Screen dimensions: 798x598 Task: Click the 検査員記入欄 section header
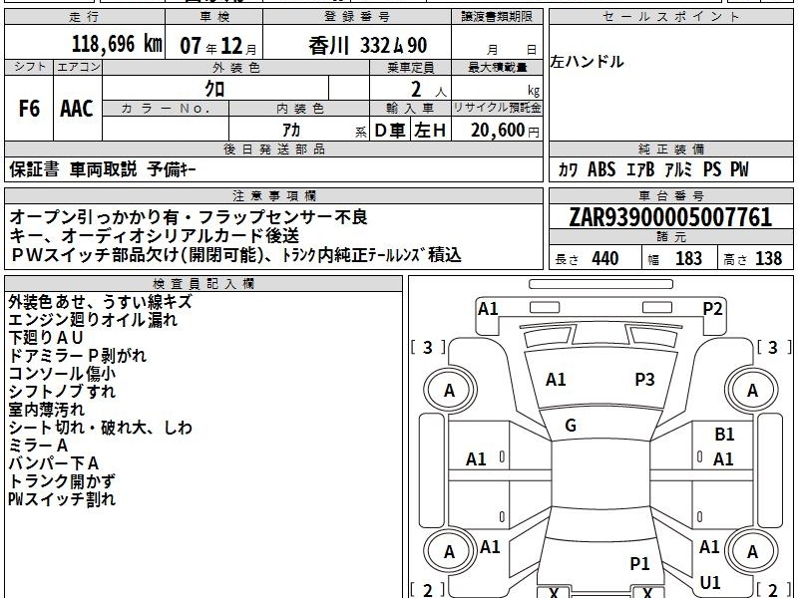pos(203,284)
